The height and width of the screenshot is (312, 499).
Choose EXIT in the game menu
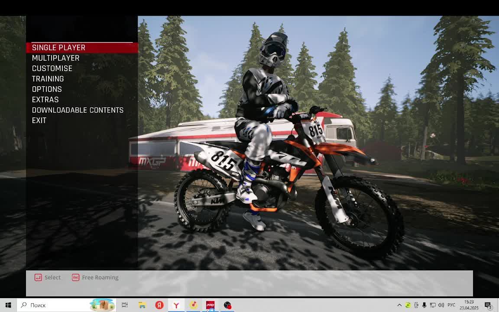[x=39, y=120]
